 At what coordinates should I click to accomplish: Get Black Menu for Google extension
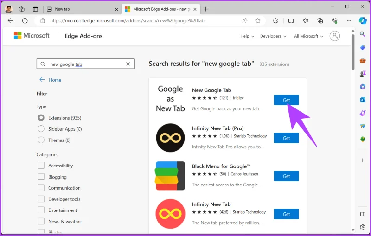coord(286,176)
